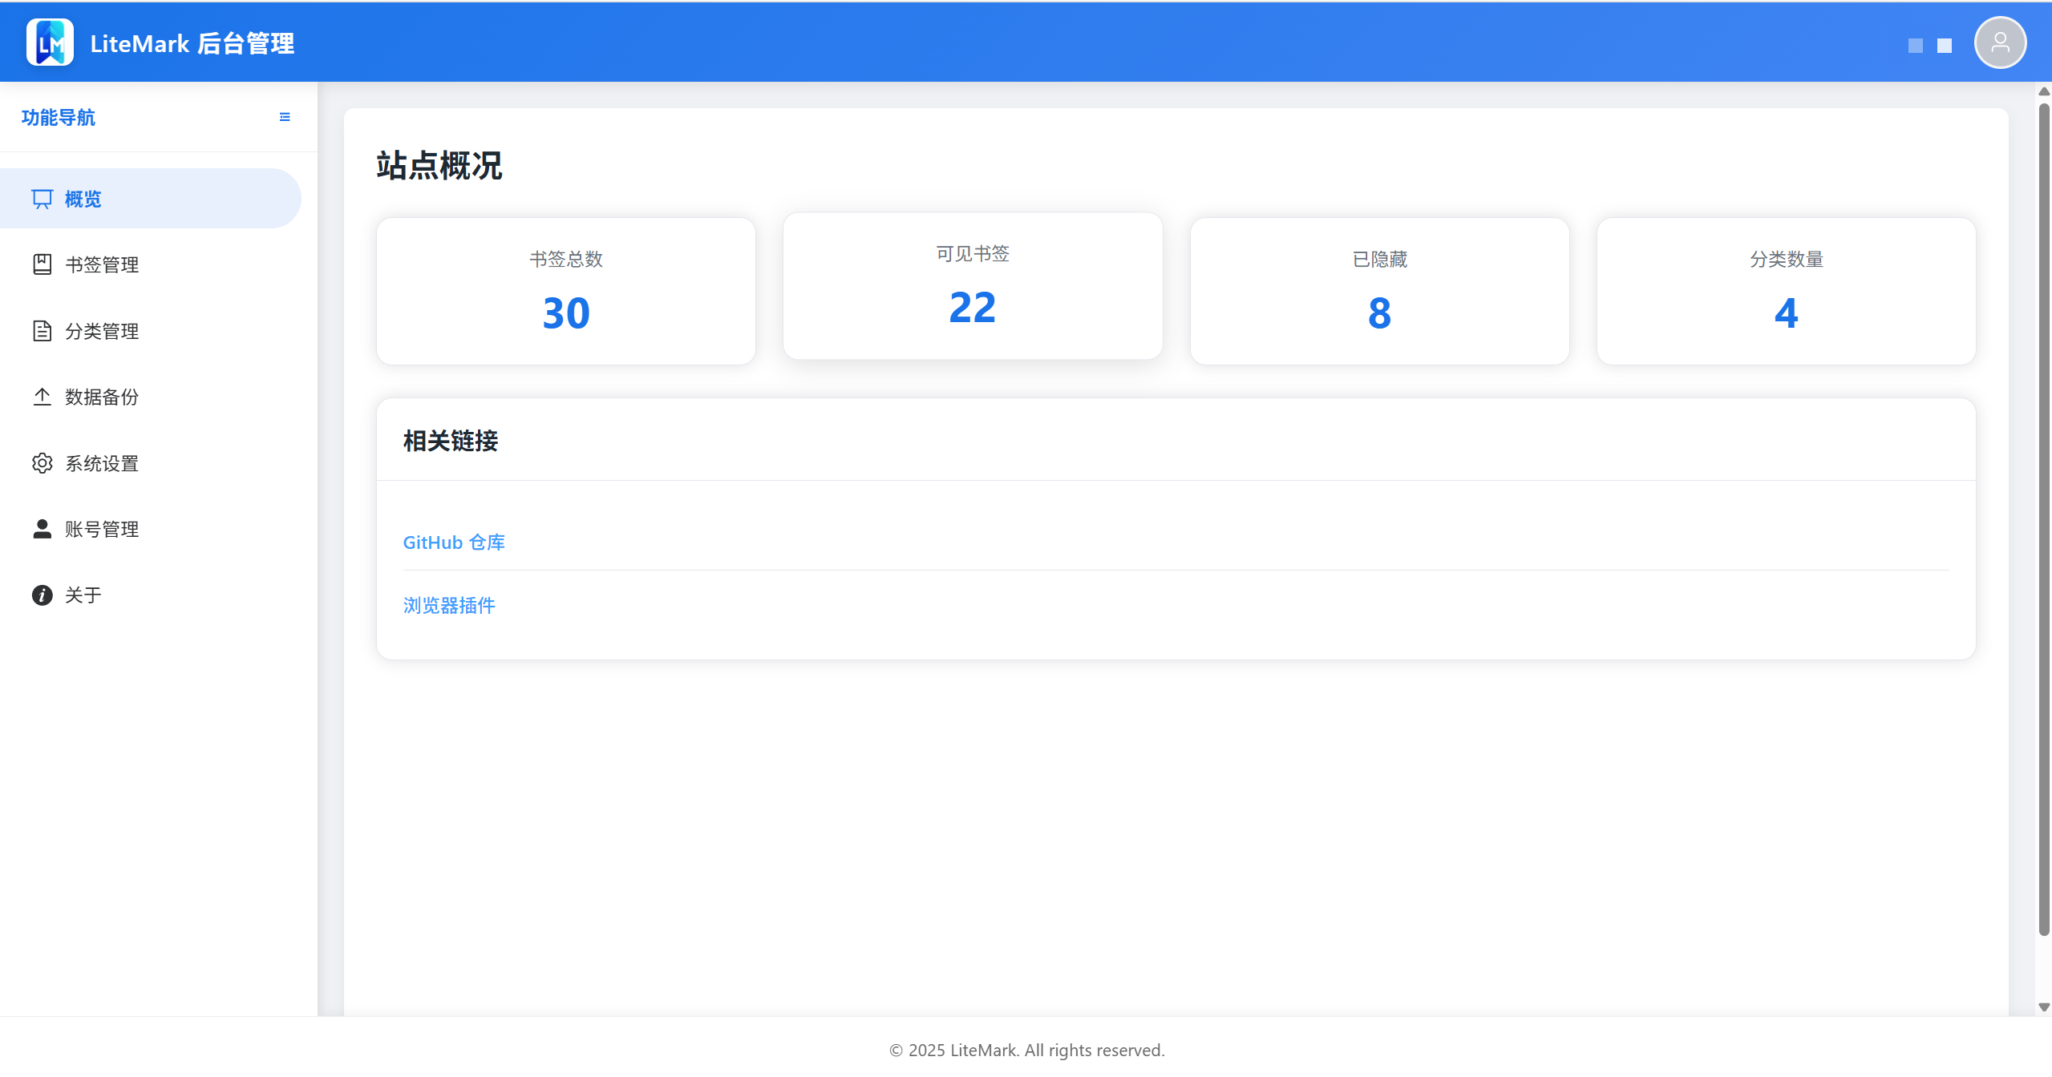
Task: Click the 可见书签 statistic card
Action: pyautogui.click(x=972, y=286)
